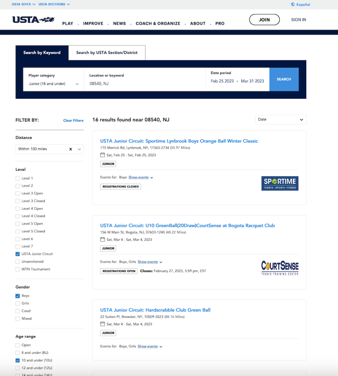Screen dimensions: 338x376
Task: Click the globe icon beside Español
Action: [293, 4]
